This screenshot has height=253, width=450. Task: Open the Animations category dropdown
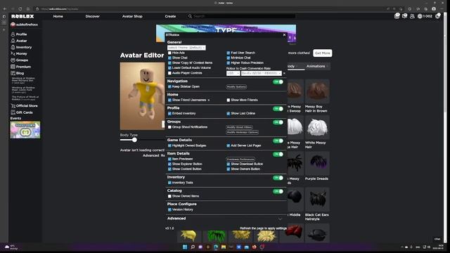(x=317, y=66)
